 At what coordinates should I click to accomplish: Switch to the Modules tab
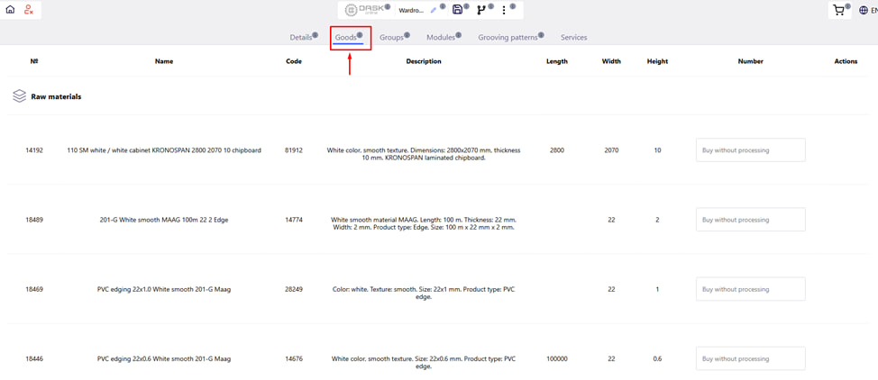(441, 38)
